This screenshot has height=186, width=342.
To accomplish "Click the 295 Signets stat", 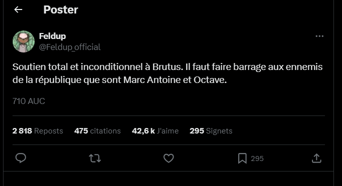I will pyautogui.click(x=211, y=130).
